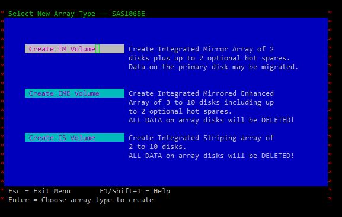
Task: Click IS warning 'ALL DATA on array disks will be DELETED!'
Action: tap(211, 156)
